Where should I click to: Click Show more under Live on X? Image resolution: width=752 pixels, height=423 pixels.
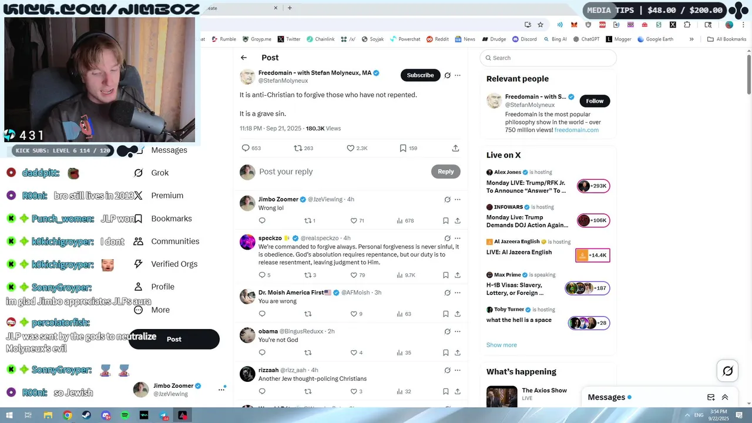pyautogui.click(x=501, y=345)
